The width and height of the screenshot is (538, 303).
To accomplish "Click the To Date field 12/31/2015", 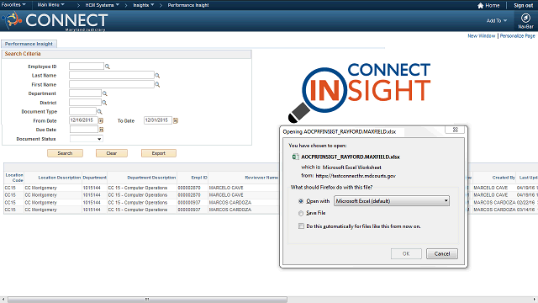I will (x=158, y=120).
